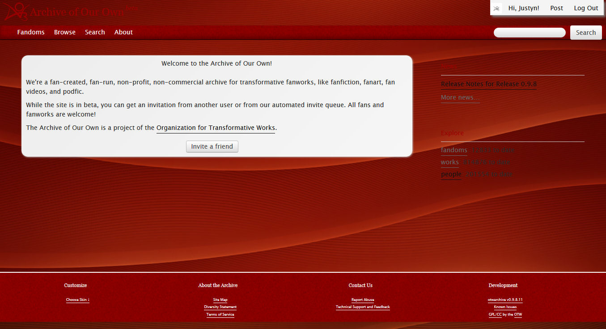Open the Post menu
This screenshot has height=329, width=606.
click(x=557, y=8)
